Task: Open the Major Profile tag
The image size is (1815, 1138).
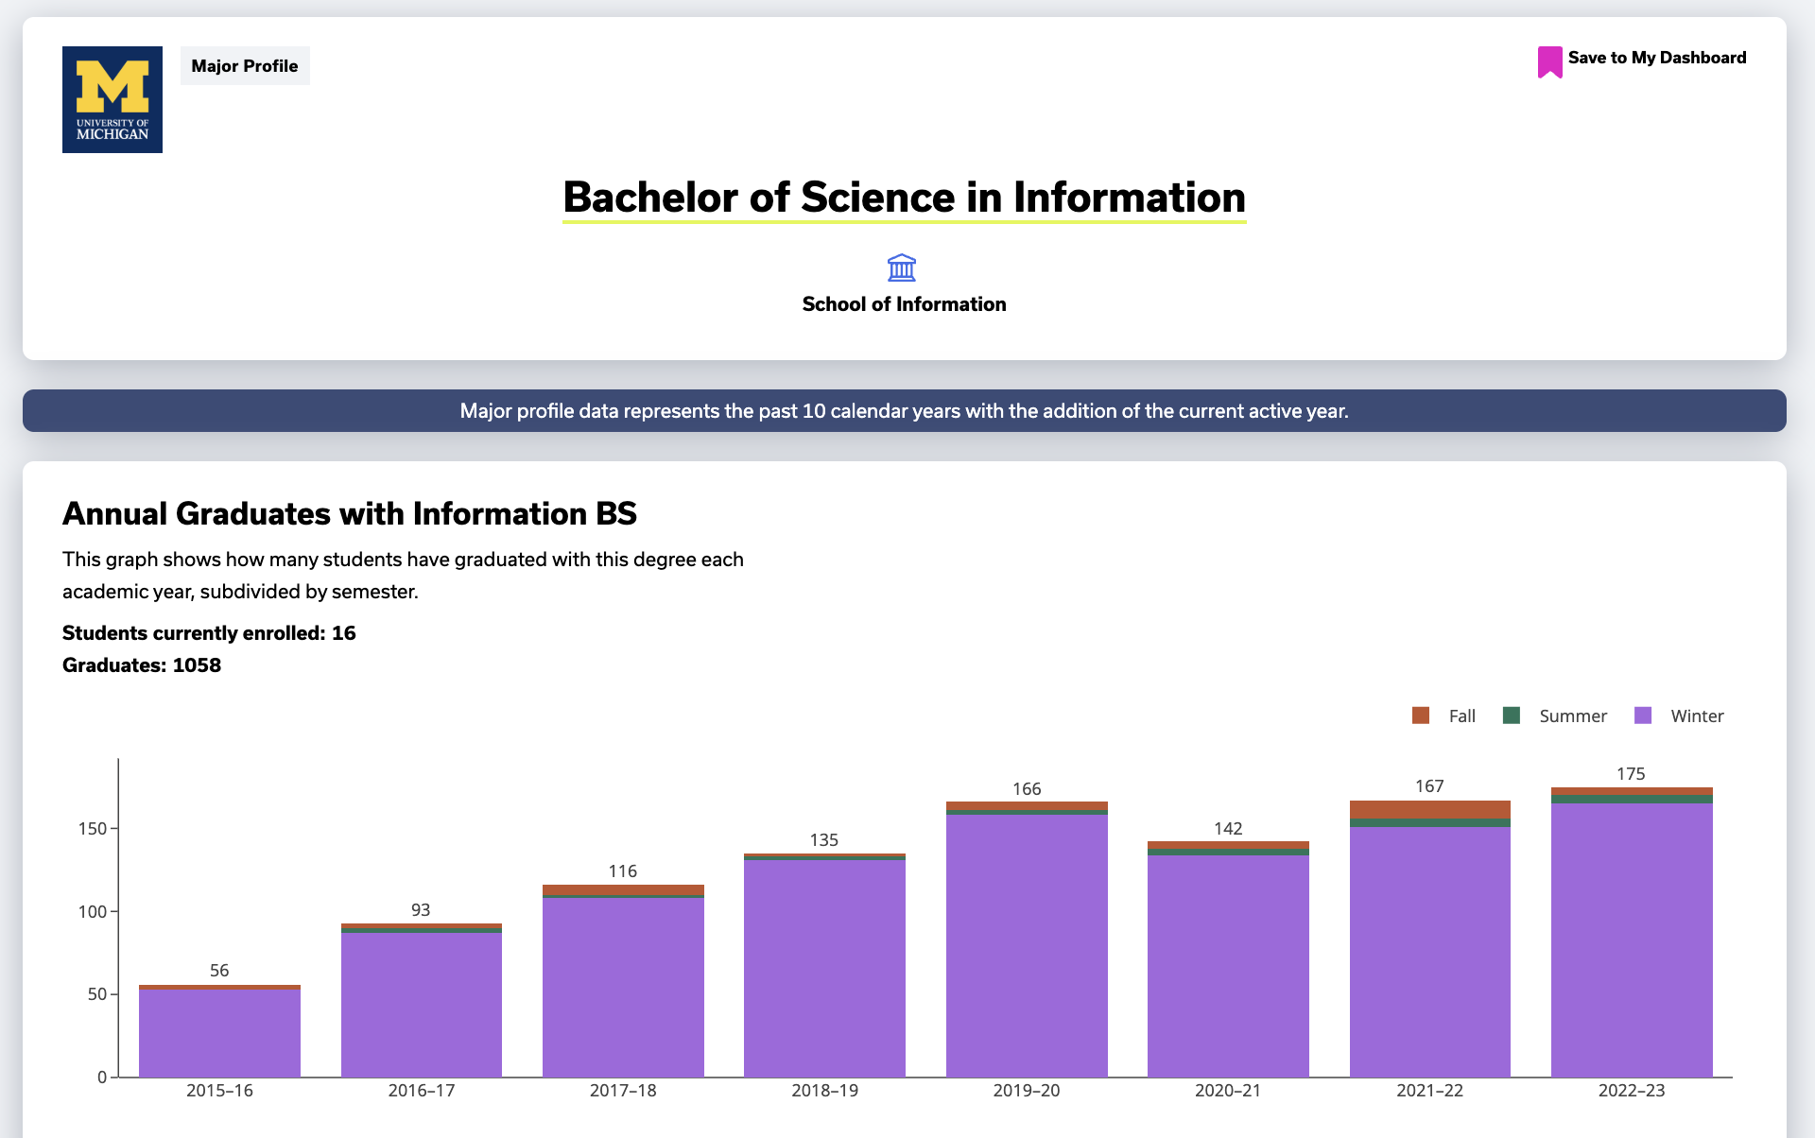Action: (245, 65)
